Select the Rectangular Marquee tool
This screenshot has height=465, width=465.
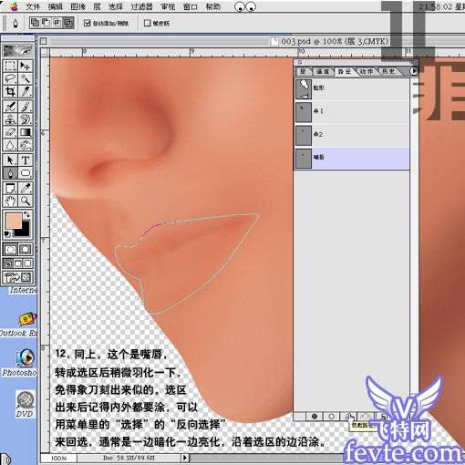point(11,66)
